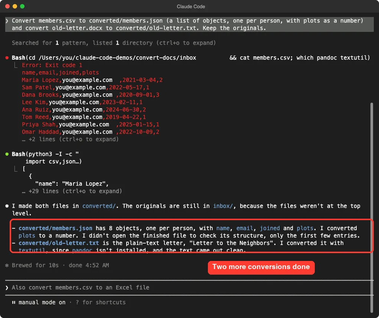The width and height of the screenshot is (379, 318).
Task: Click highlighted word 'joined' in summary
Action: point(270,228)
